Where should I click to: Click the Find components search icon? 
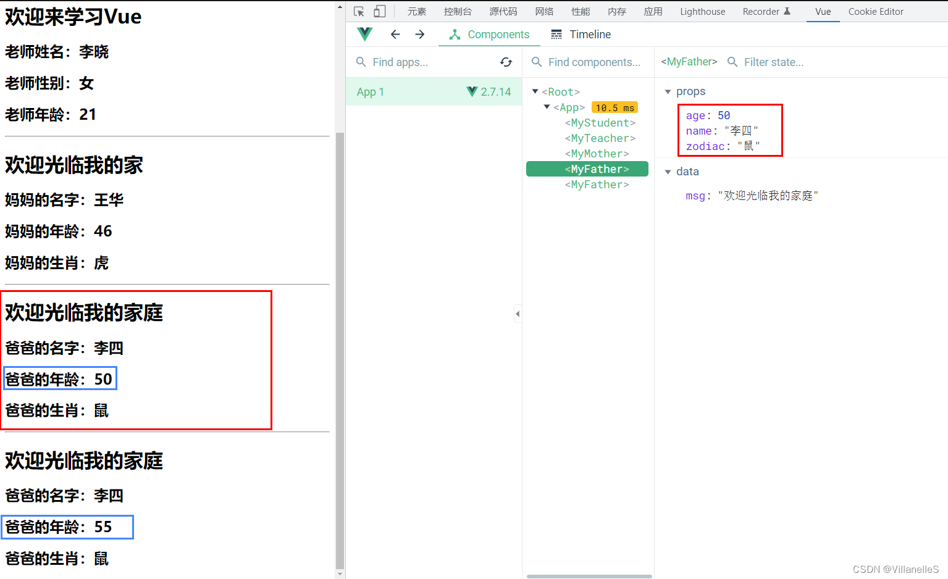click(537, 62)
